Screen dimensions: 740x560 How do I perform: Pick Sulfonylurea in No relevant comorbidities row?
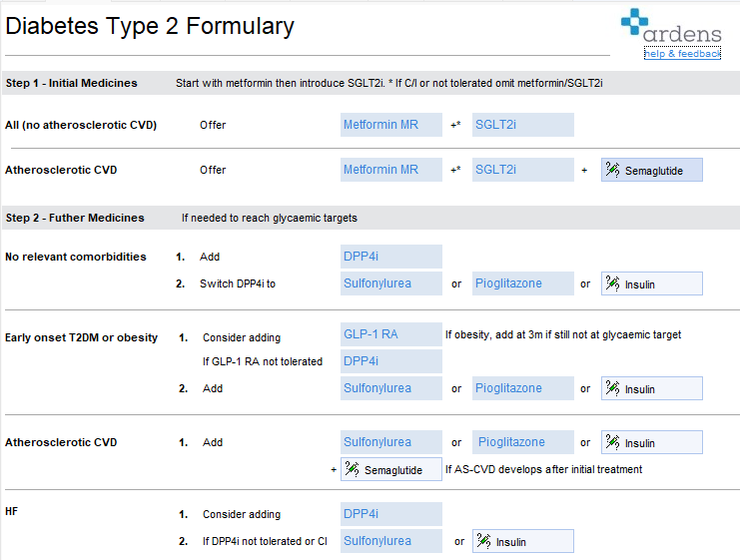[390, 283]
